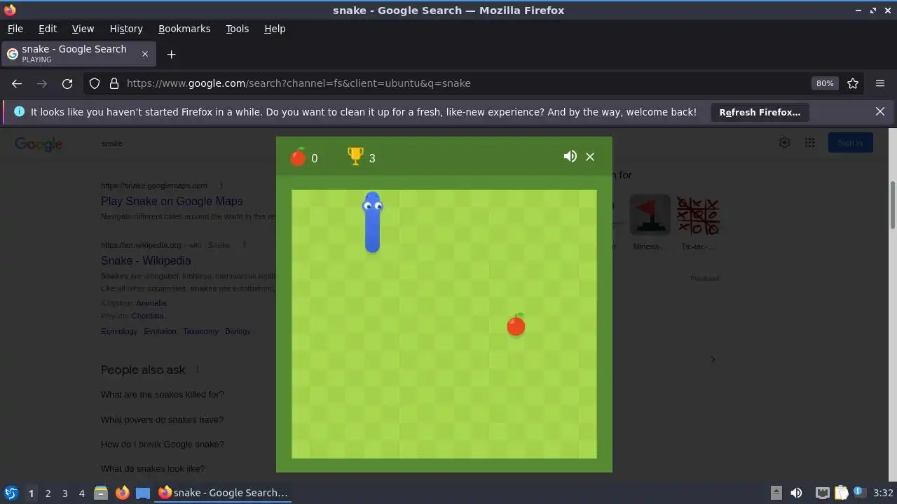Launch Firefox from the taskbar
This screenshot has height=504, width=897.
(x=122, y=493)
